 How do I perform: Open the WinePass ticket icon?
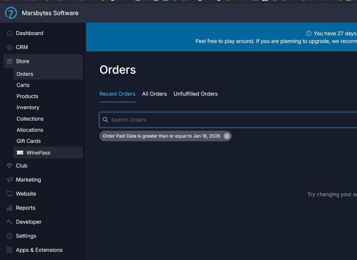click(20, 153)
